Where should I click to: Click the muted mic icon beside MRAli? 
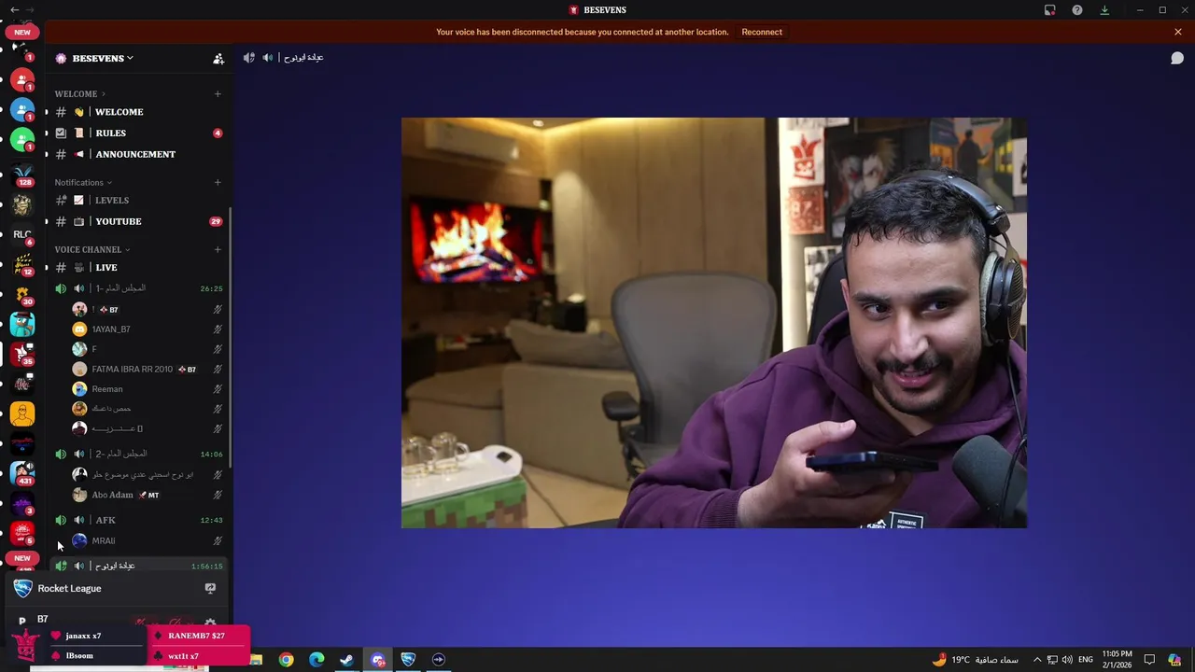(218, 540)
